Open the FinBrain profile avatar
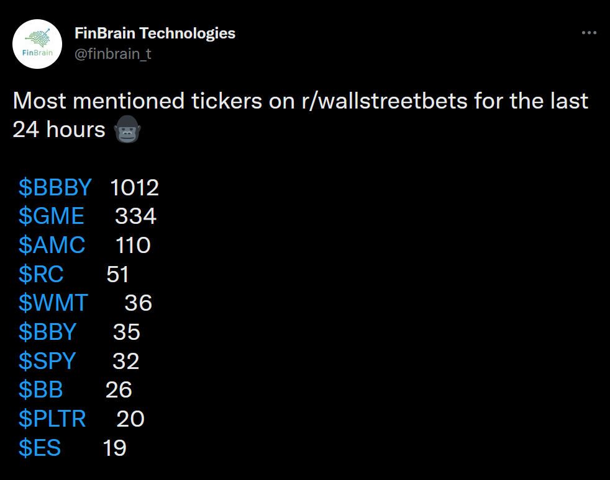610x480 pixels. [37, 44]
